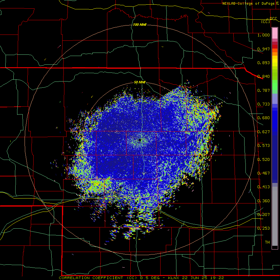Click the 0.307 color scale value
The height and width of the screenshot is (280, 280).
point(264,215)
